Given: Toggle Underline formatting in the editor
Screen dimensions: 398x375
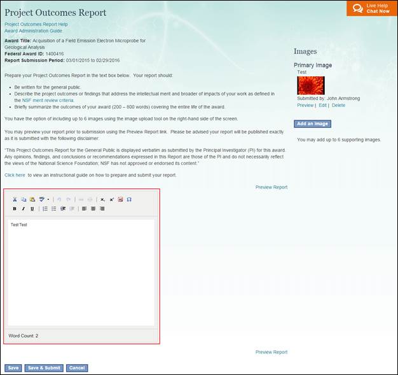Looking at the screenshot, I should point(32,209).
